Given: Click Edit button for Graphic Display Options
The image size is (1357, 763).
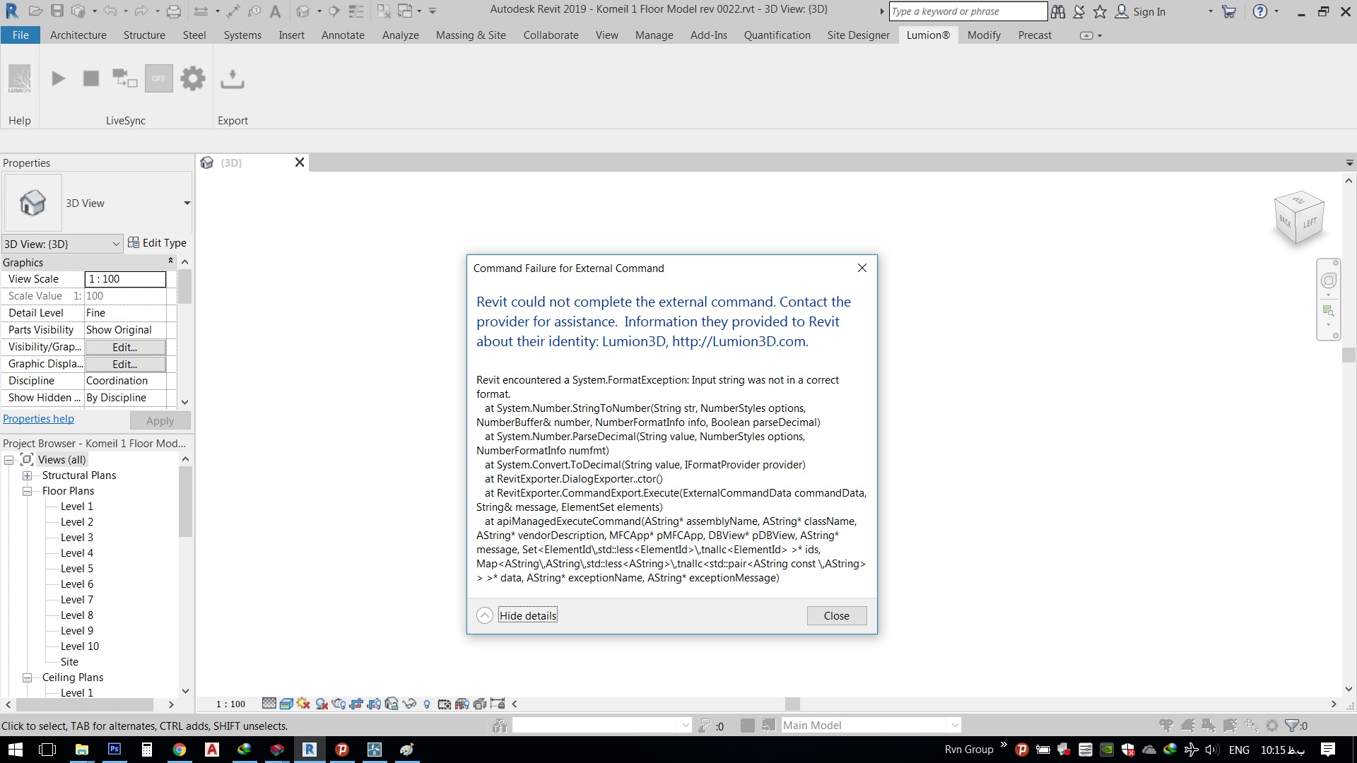Looking at the screenshot, I should click(125, 364).
